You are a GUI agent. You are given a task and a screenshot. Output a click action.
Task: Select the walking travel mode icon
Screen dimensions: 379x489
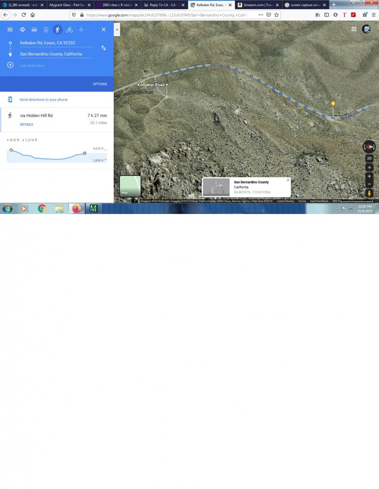(x=57, y=30)
